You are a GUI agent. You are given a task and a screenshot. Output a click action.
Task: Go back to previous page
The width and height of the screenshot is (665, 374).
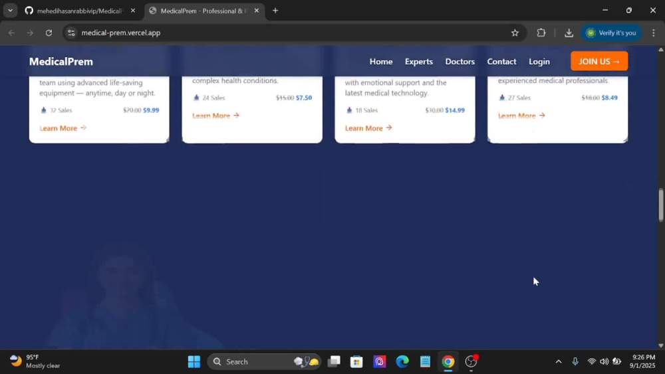click(x=11, y=33)
